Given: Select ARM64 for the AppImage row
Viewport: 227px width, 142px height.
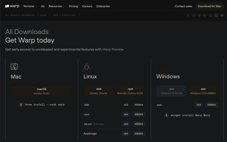Looking at the screenshot, I should 139,133.
